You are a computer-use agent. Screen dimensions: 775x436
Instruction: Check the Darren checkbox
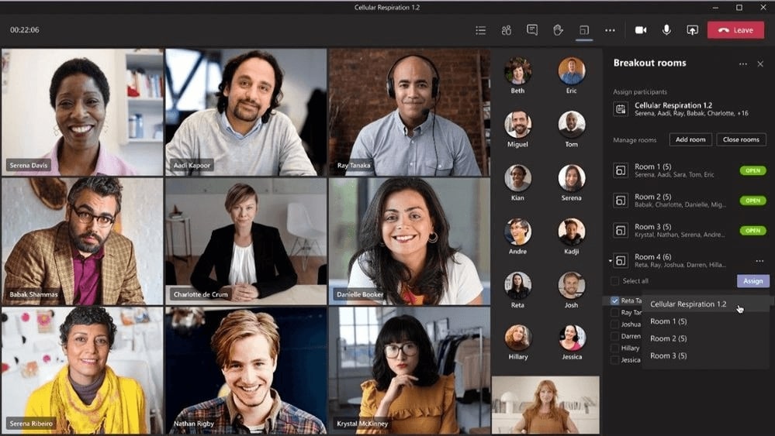point(614,336)
